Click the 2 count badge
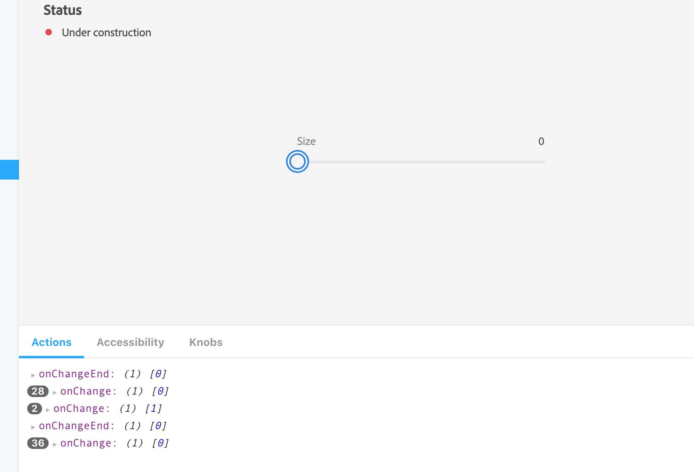Screen dimensions: 694x472 (34, 409)
